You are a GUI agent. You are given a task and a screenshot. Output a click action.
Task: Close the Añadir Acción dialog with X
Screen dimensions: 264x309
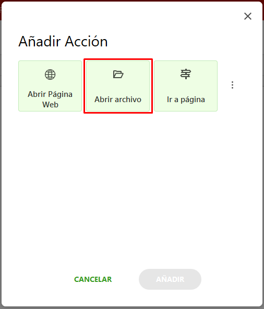[x=248, y=16]
